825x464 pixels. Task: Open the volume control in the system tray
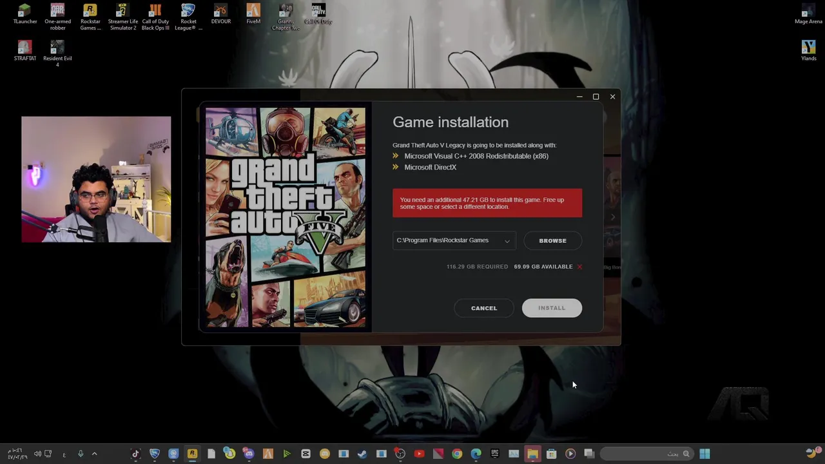(37, 454)
